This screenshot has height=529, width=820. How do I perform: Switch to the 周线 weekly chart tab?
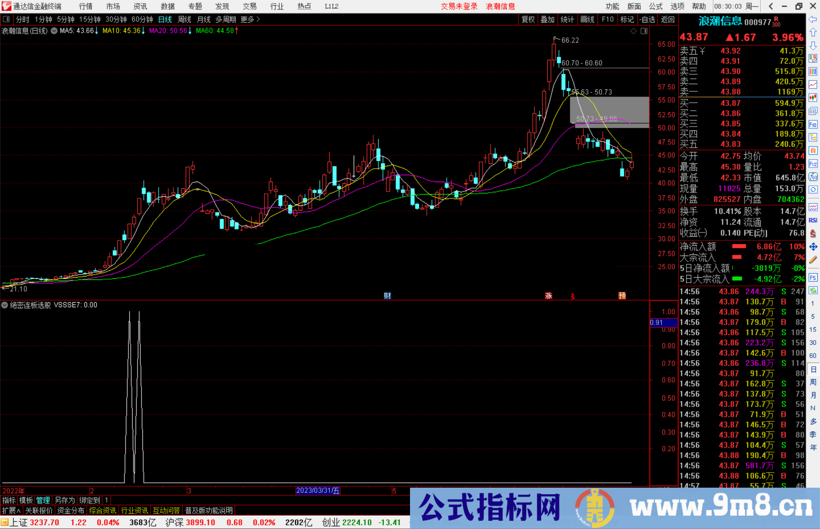[184, 19]
